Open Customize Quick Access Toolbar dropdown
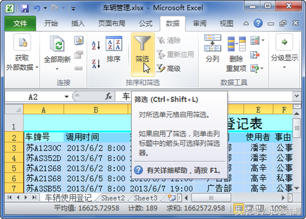This screenshot has height=219, width=306. [x=74, y=9]
